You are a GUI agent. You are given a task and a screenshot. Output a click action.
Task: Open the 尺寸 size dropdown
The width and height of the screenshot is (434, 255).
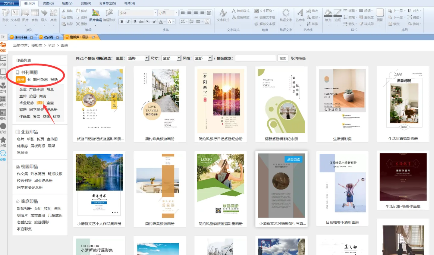click(171, 58)
